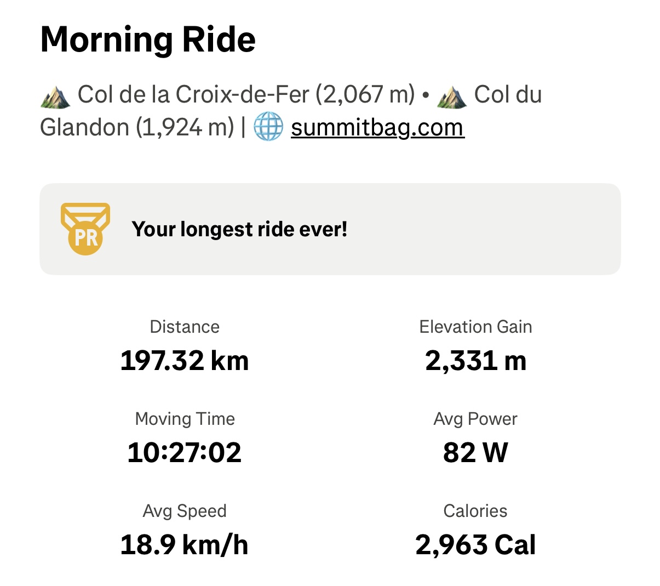
Task: Click the Moving Time label
Action: tap(185, 419)
